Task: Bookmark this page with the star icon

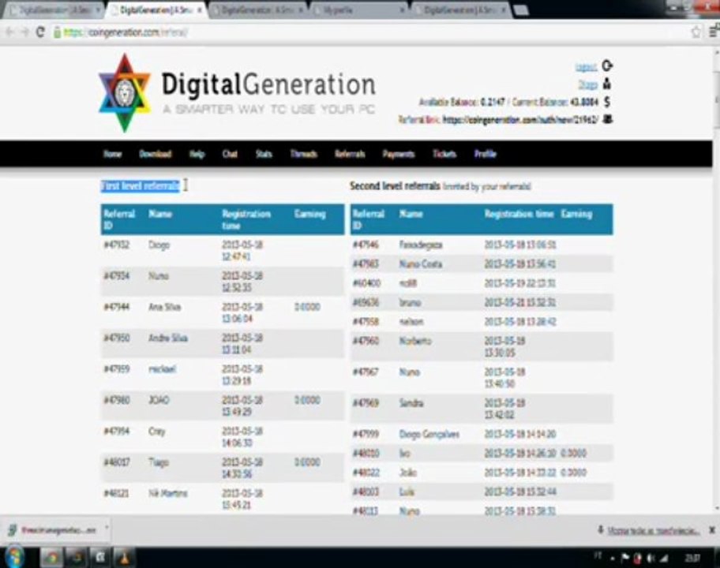Action: coord(696,32)
